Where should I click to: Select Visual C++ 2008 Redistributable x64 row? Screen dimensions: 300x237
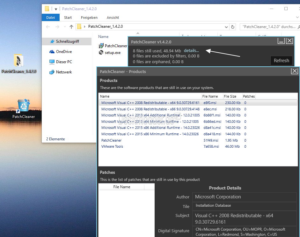click(198, 103)
